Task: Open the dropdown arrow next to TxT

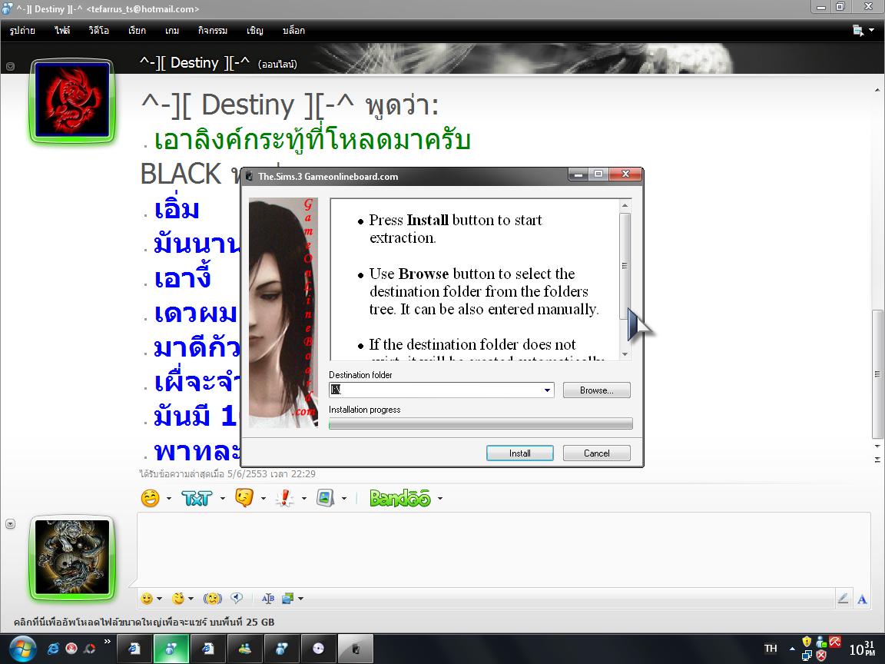Action: (x=222, y=499)
